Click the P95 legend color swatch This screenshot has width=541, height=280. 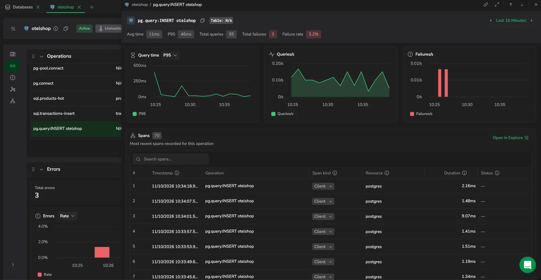tap(135, 114)
